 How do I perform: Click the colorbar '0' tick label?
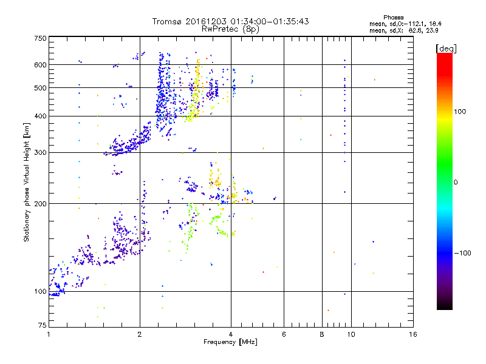(x=456, y=182)
